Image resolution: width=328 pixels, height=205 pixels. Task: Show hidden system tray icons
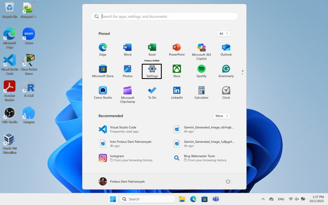[263, 199]
